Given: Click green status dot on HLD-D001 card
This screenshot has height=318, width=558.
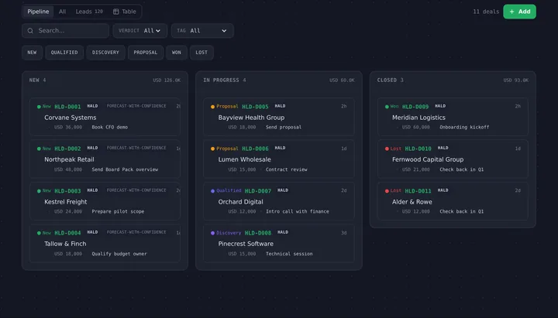Looking at the screenshot, I should (39, 107).
